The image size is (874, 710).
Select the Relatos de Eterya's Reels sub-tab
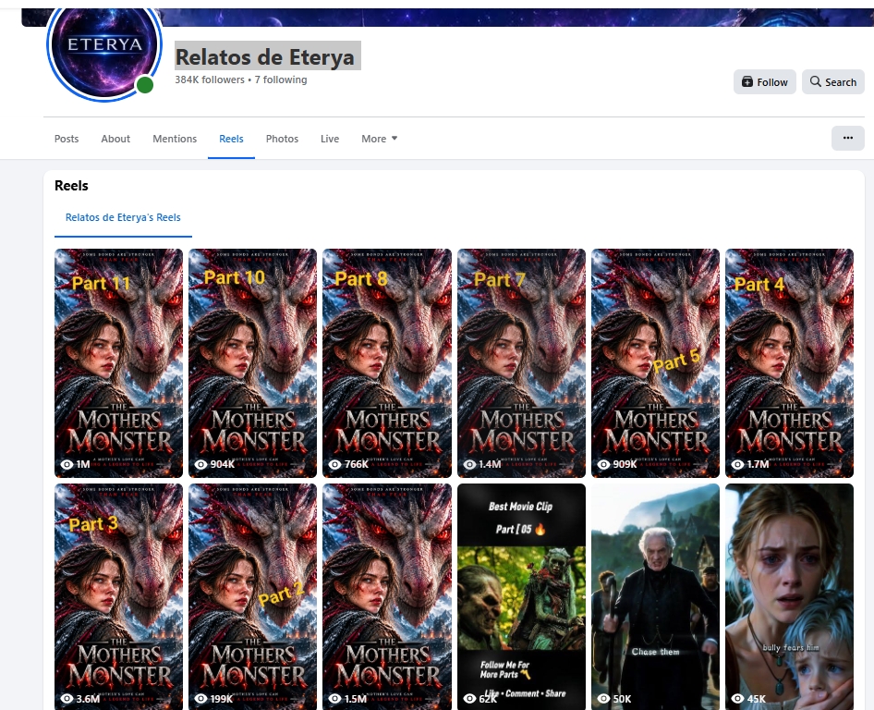[x=123, y=217]
